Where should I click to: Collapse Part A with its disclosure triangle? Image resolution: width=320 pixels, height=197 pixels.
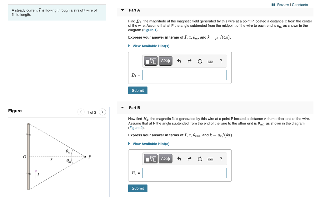(x=122, y=10)
